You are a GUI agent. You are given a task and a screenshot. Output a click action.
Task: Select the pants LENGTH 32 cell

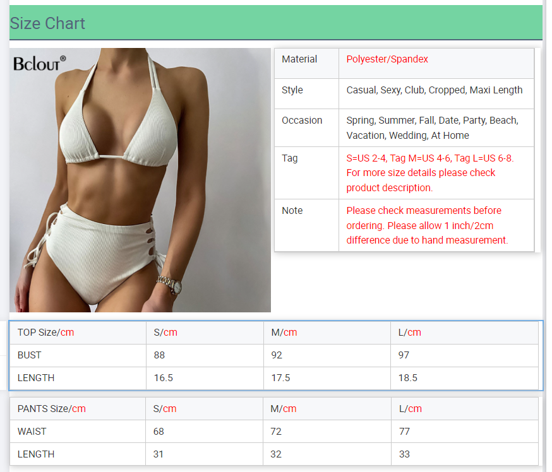[x=277, y=454]
